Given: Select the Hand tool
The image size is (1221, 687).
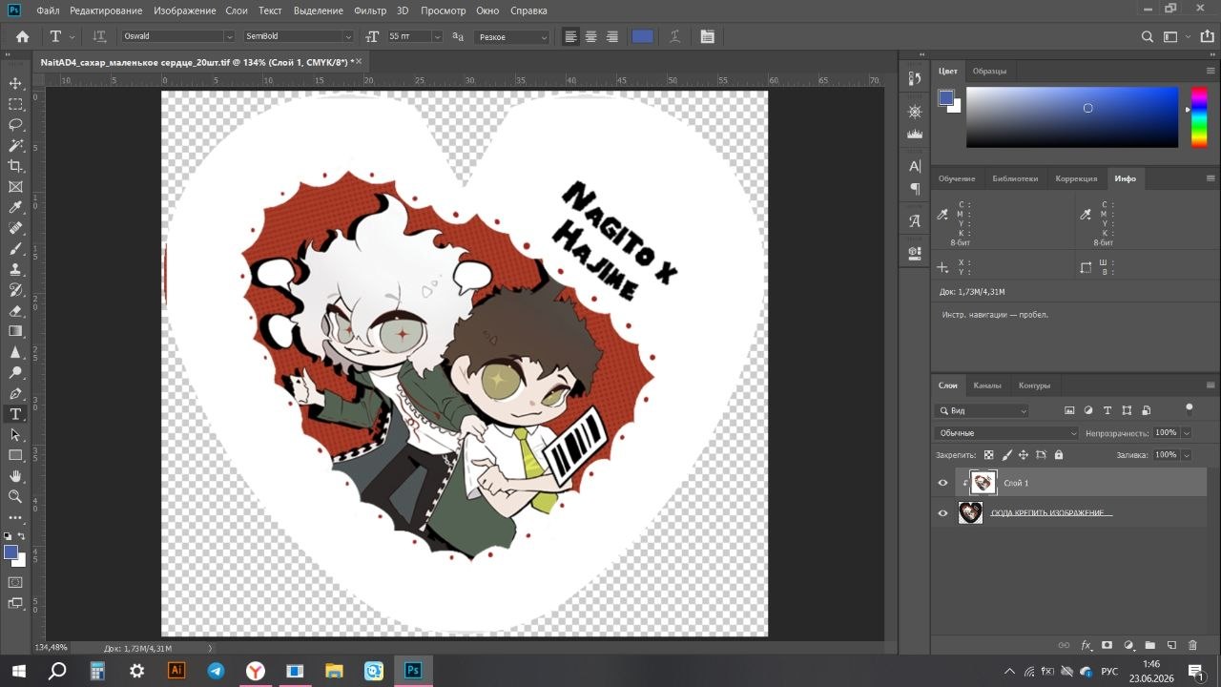Looking at the screenshot, I should pyautogui.click(x=15, y=475).
